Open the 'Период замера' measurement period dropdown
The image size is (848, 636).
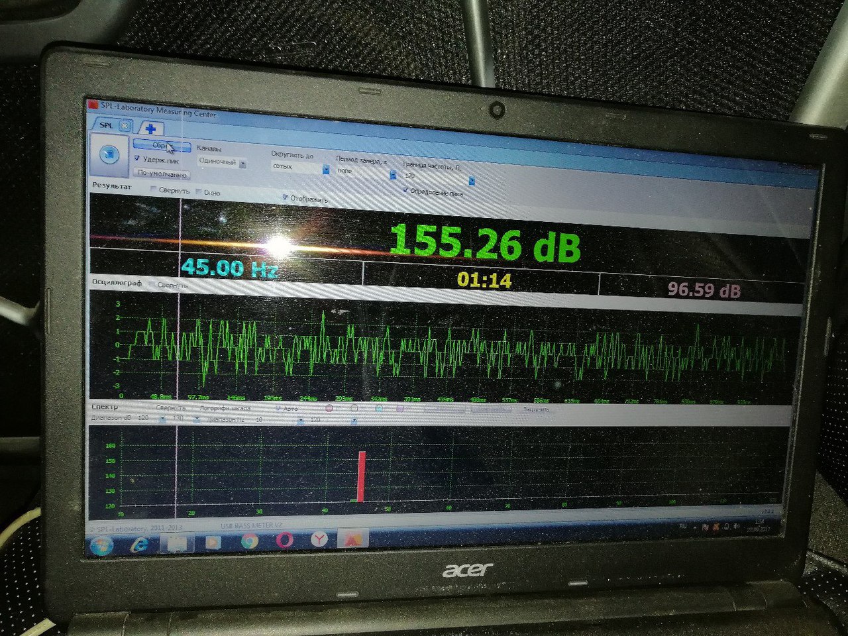pos(392,175)
